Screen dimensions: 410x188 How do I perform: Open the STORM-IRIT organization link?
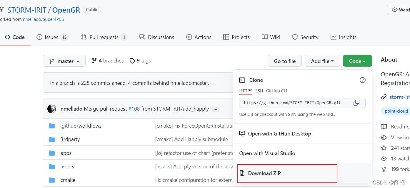[27, 10]
